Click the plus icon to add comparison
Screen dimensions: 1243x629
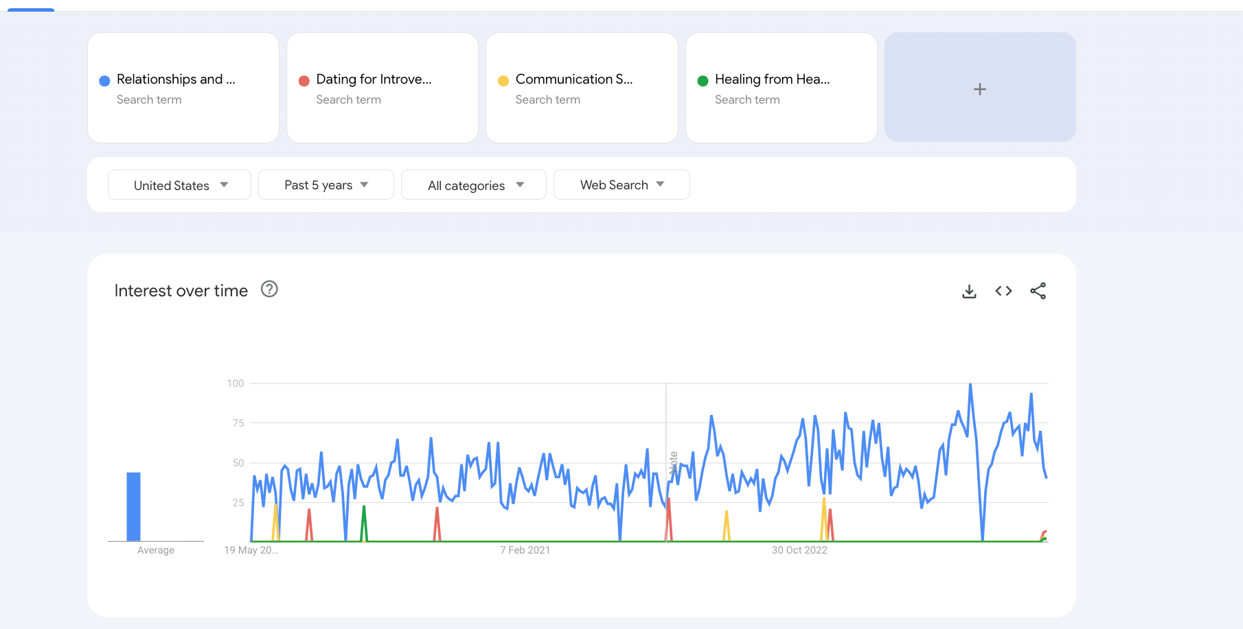(x=979, y=89)
